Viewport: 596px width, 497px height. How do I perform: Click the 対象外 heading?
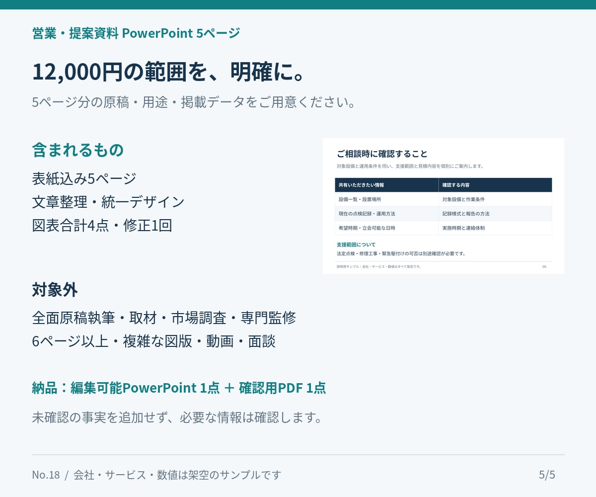pos(55,289)
